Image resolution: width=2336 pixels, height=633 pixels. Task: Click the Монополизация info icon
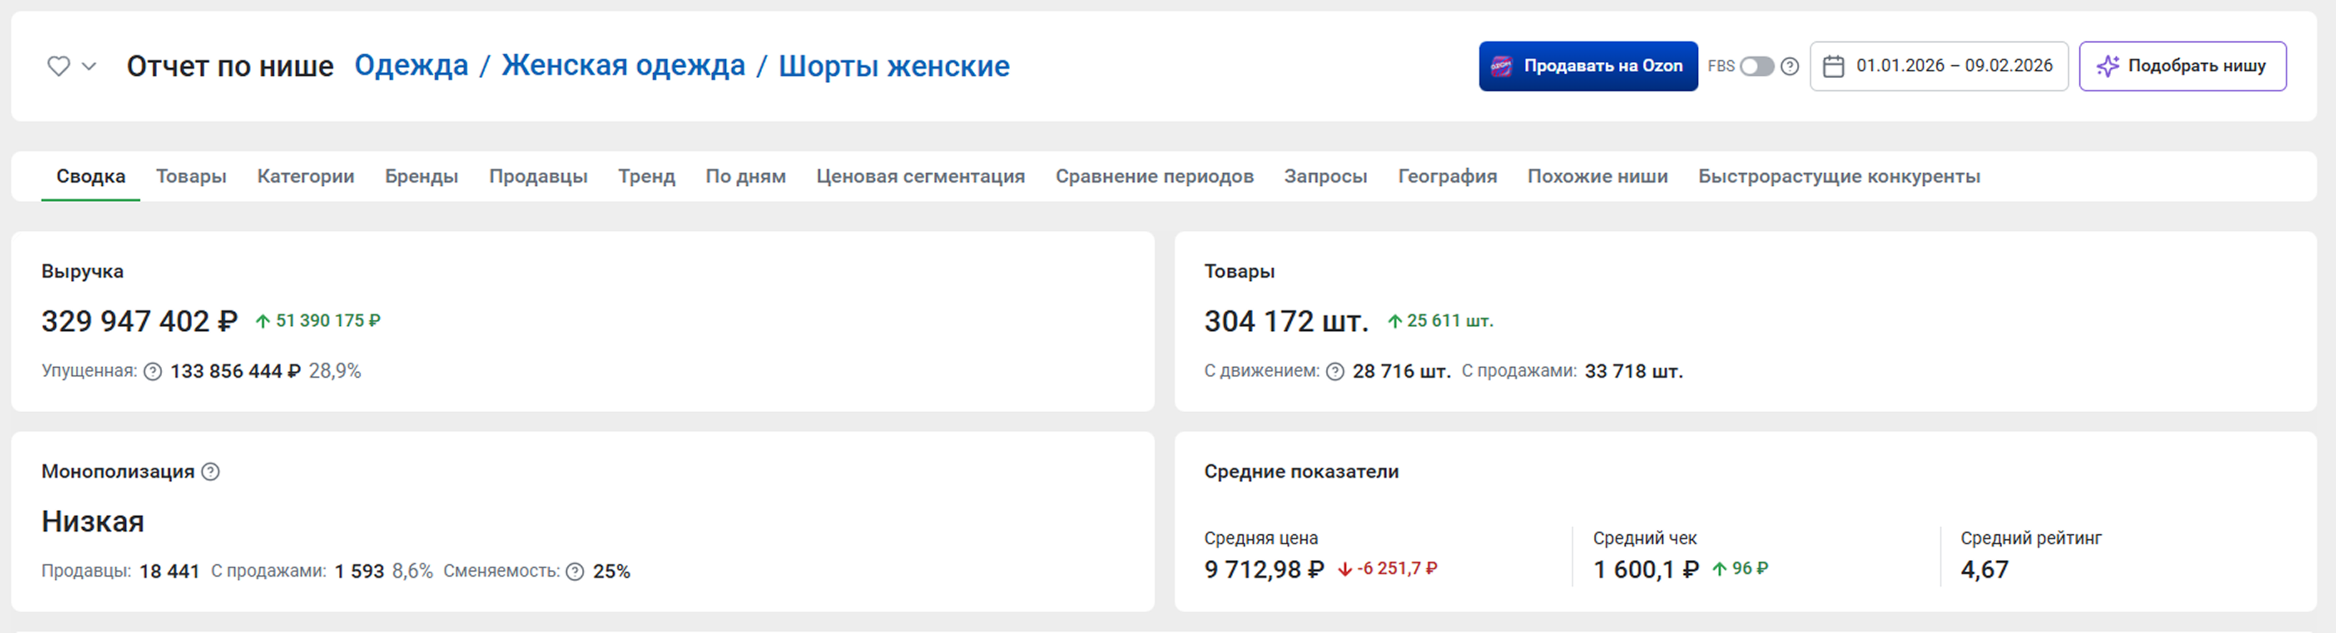(210, 472)
